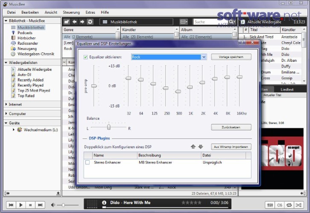Collapse the Wiedergabelisten section
Image resolution: width=310 pixels, height=213 pixels.
[6, 63]
